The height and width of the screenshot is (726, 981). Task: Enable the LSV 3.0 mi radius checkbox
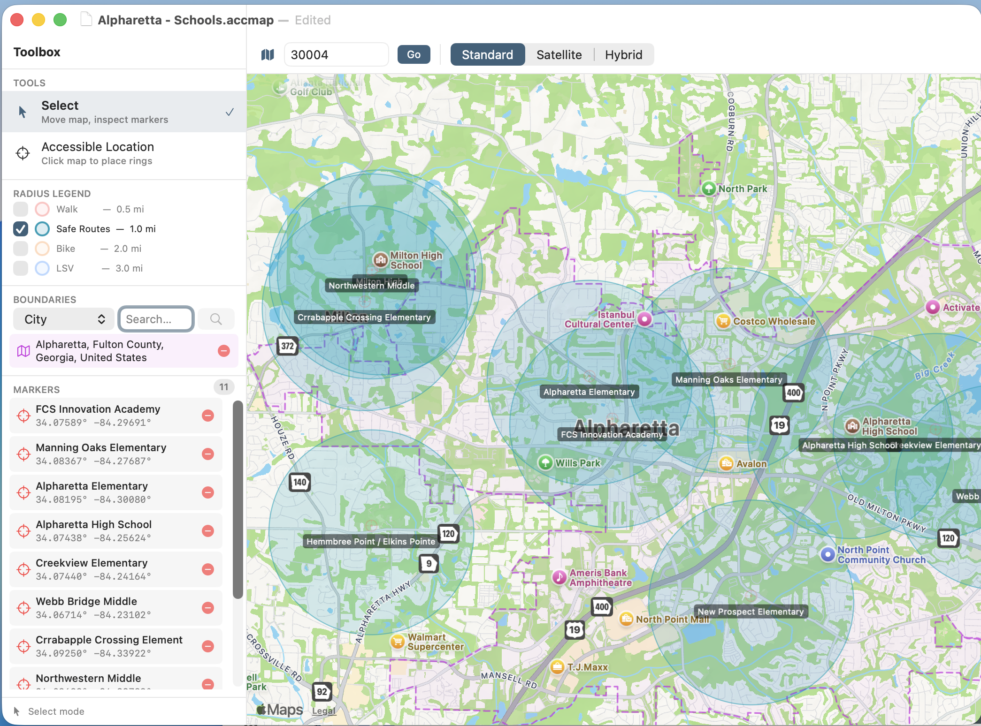click(x=21, y=268)
